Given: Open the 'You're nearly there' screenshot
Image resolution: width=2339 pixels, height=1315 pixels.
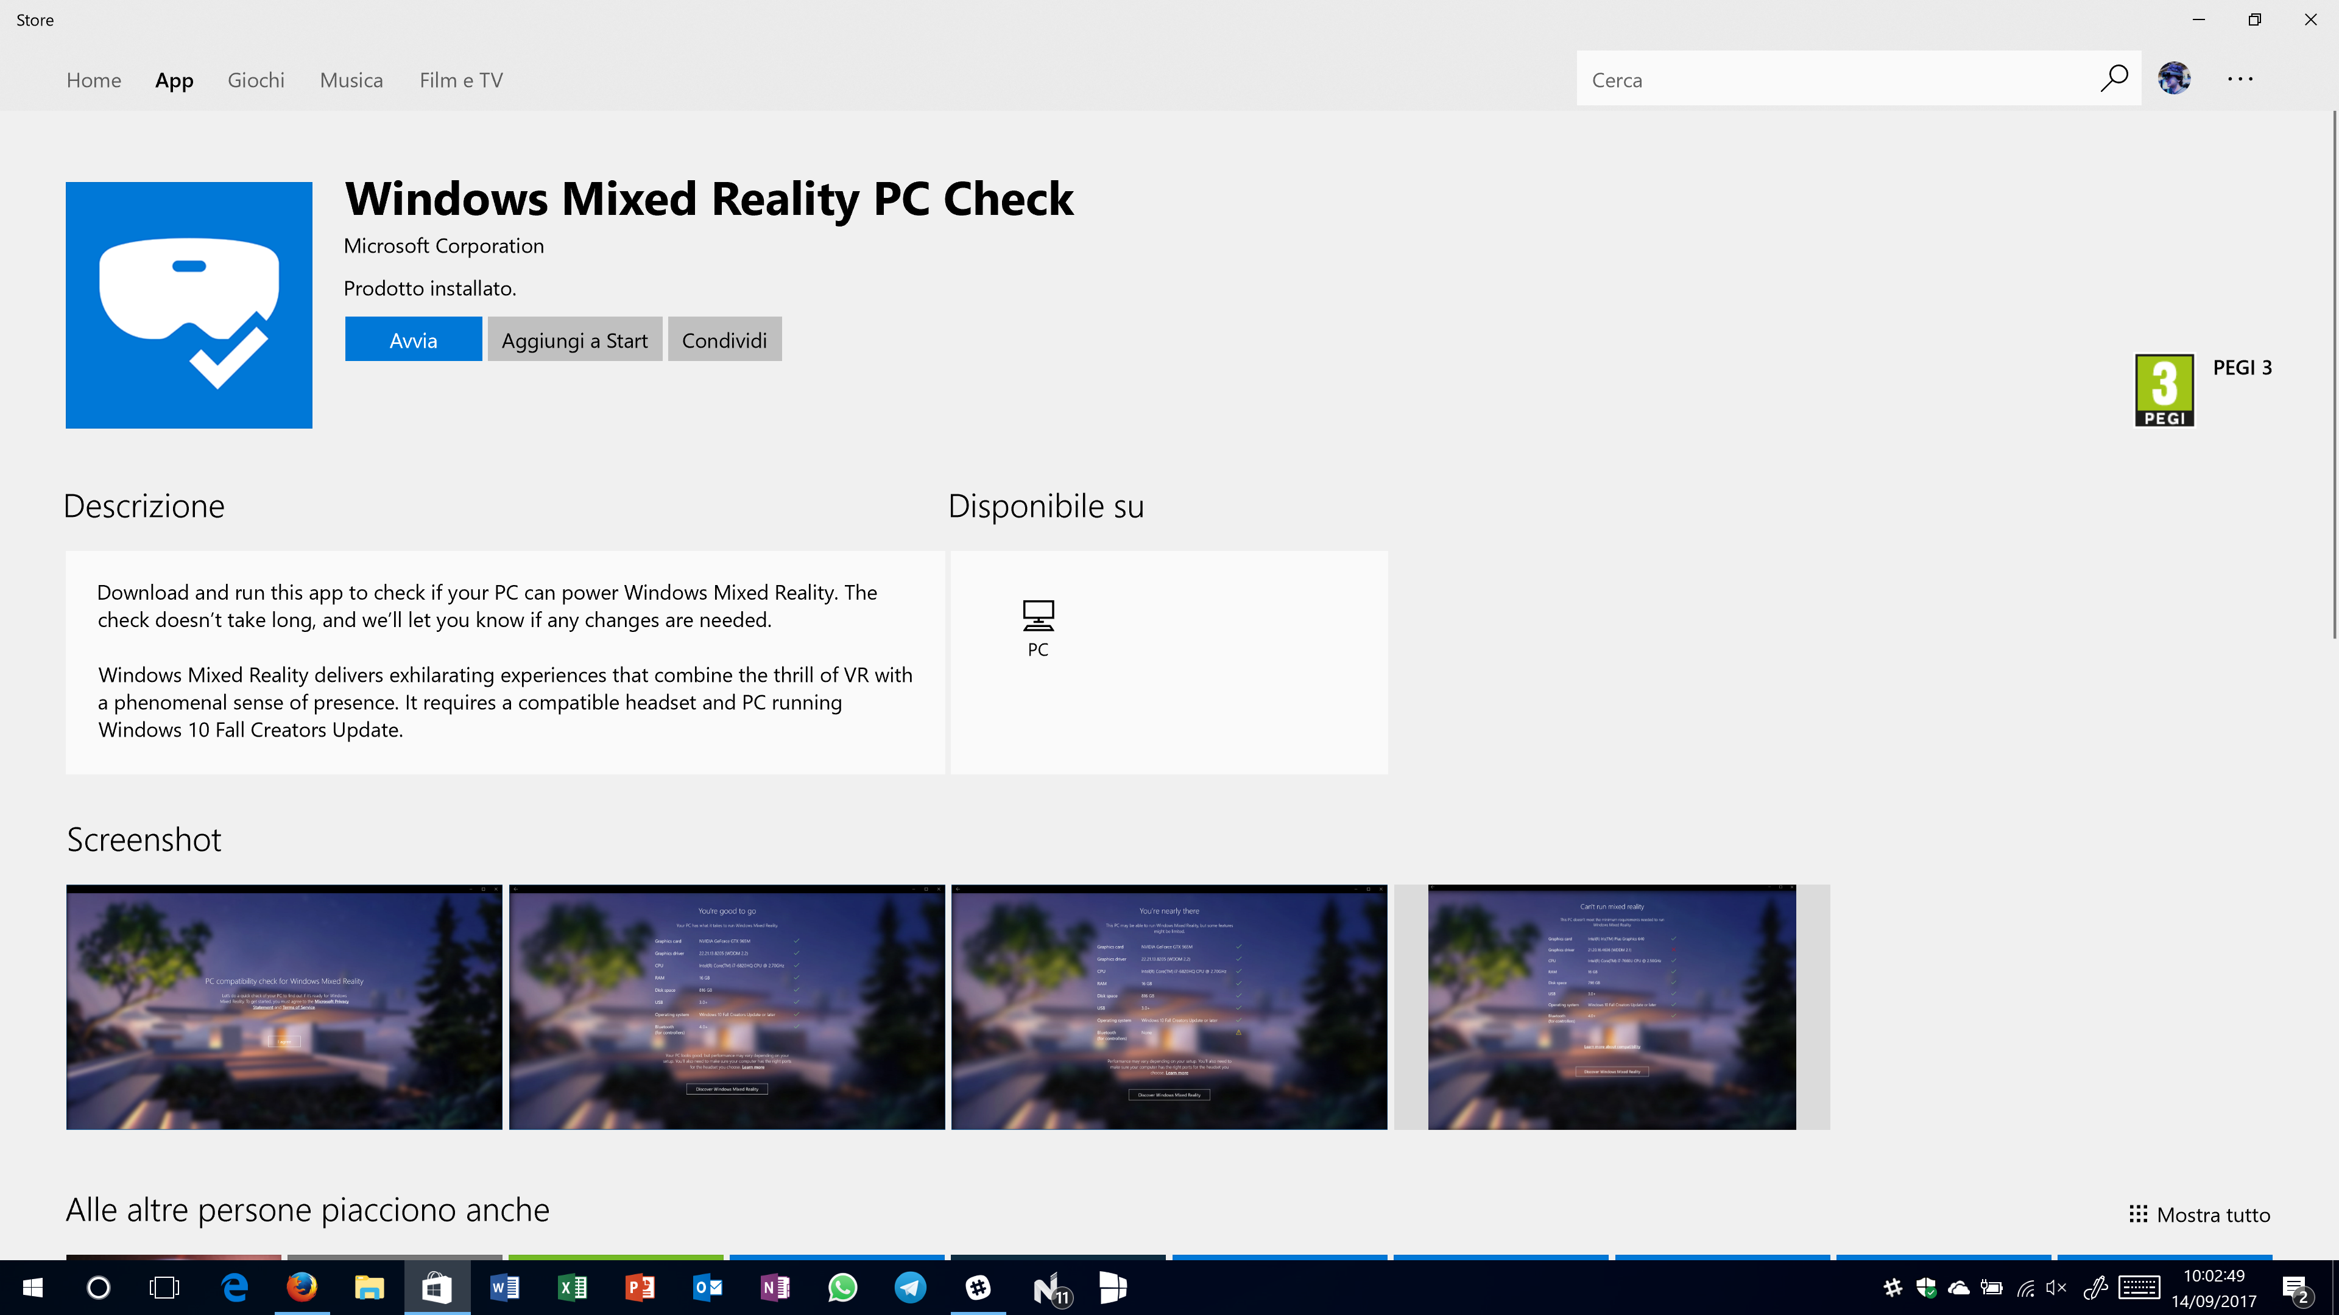Looking at the screenshot, I should pyautogui.click(x=1169, y=1008).
